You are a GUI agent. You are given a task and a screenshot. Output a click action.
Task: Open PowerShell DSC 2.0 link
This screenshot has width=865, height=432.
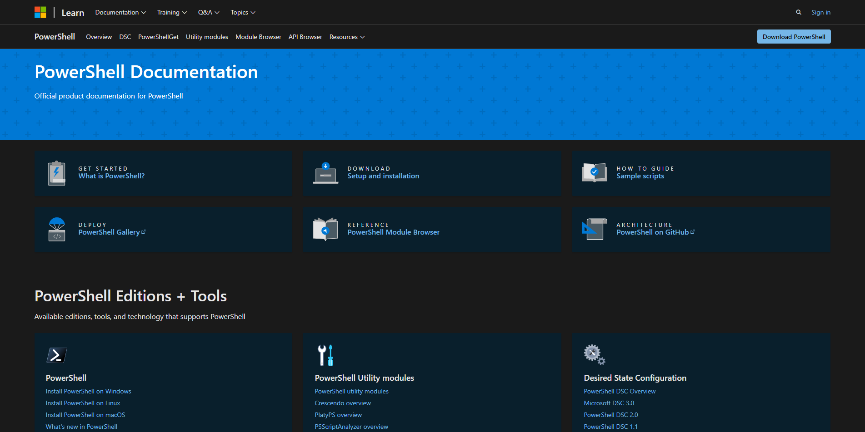610,415
